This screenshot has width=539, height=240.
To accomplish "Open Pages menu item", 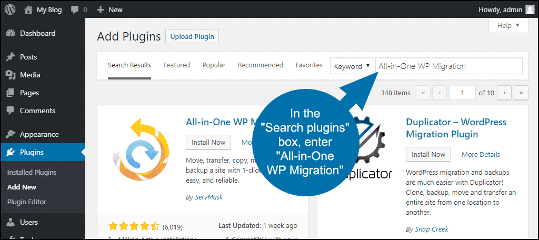I will click(43, 93).
